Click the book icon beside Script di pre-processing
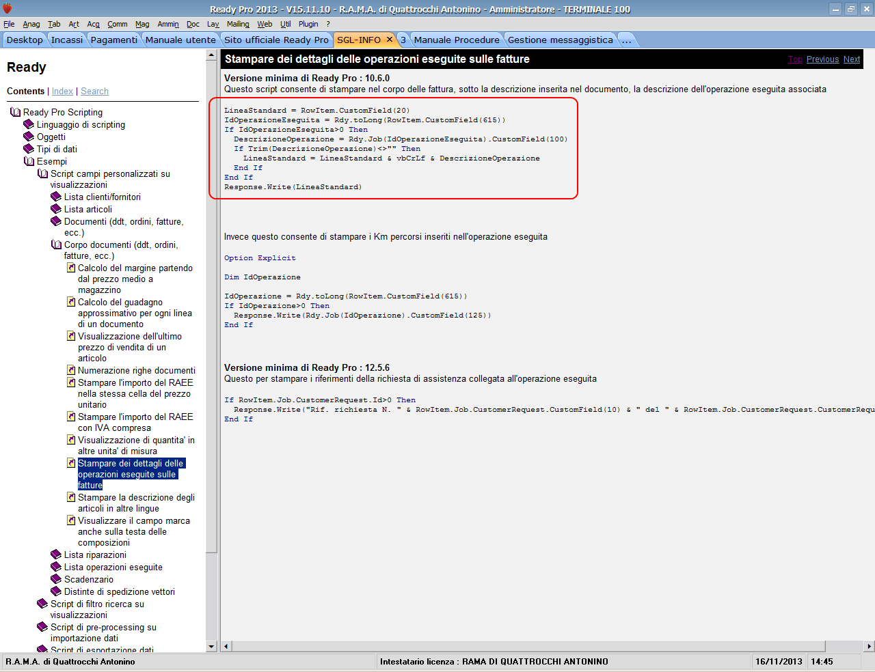This screenshot has height=672, width=875. point(42,627)
